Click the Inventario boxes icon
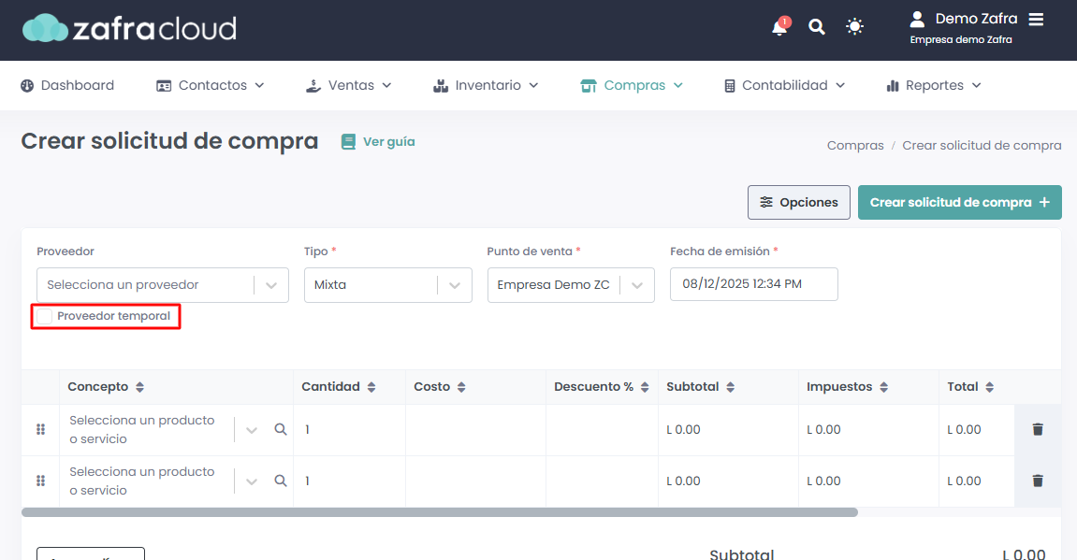The height and width of the screenshot is (560, 1077). [441, 86]
